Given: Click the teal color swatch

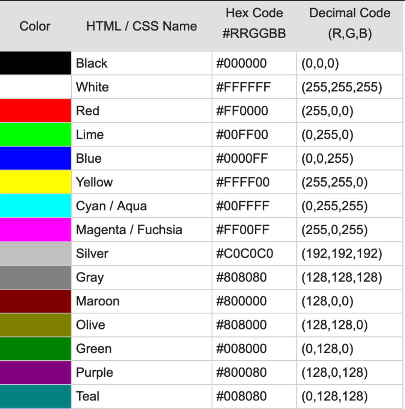Looking at the screenshot, I should (35, 396).
